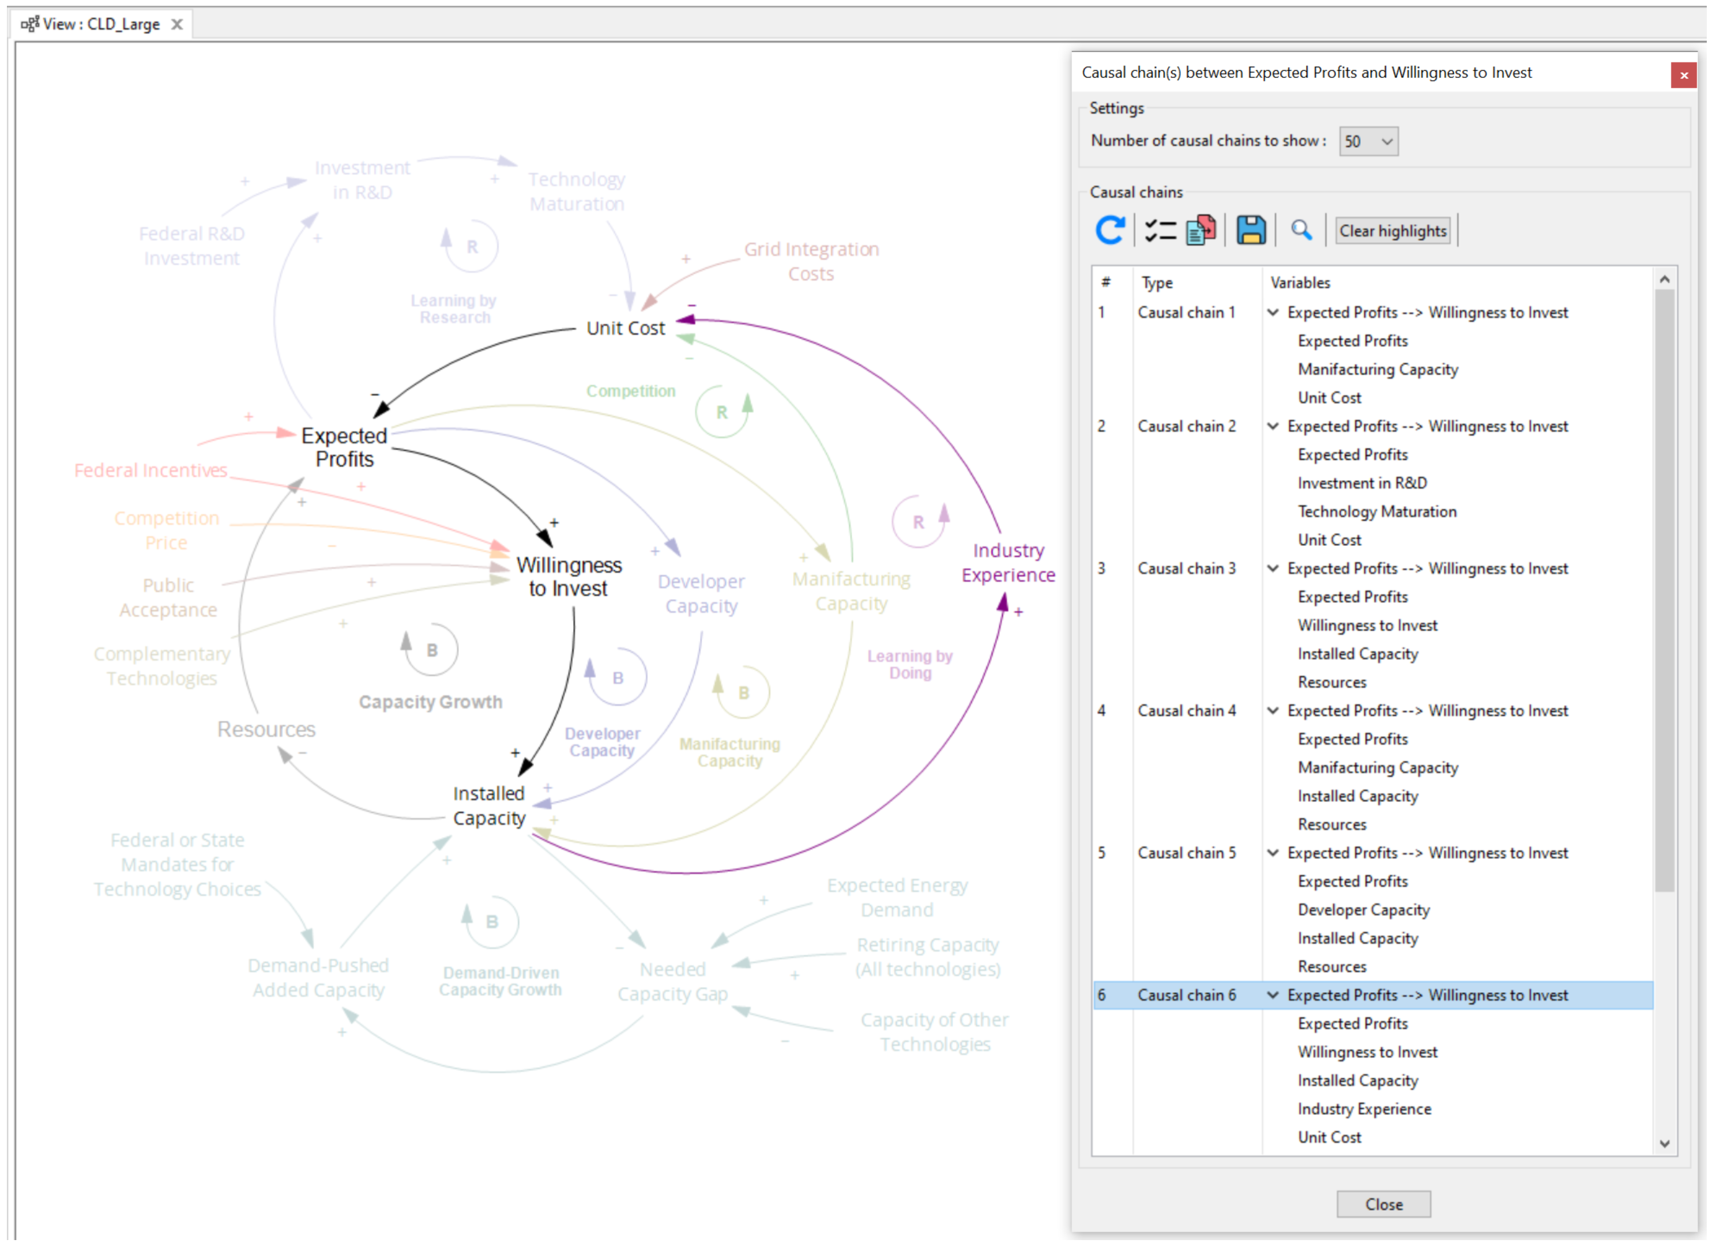The height and width of the screenshot is (1247, 1716).
Task: Close the CLD_Large tab with its X
Action: pos(177,24)
